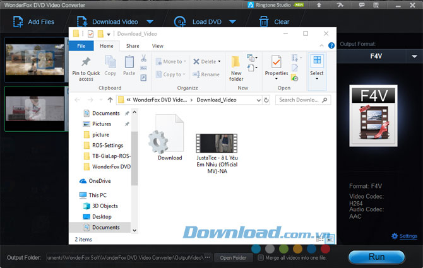Click the Explorer Help question mark icon

331,46
